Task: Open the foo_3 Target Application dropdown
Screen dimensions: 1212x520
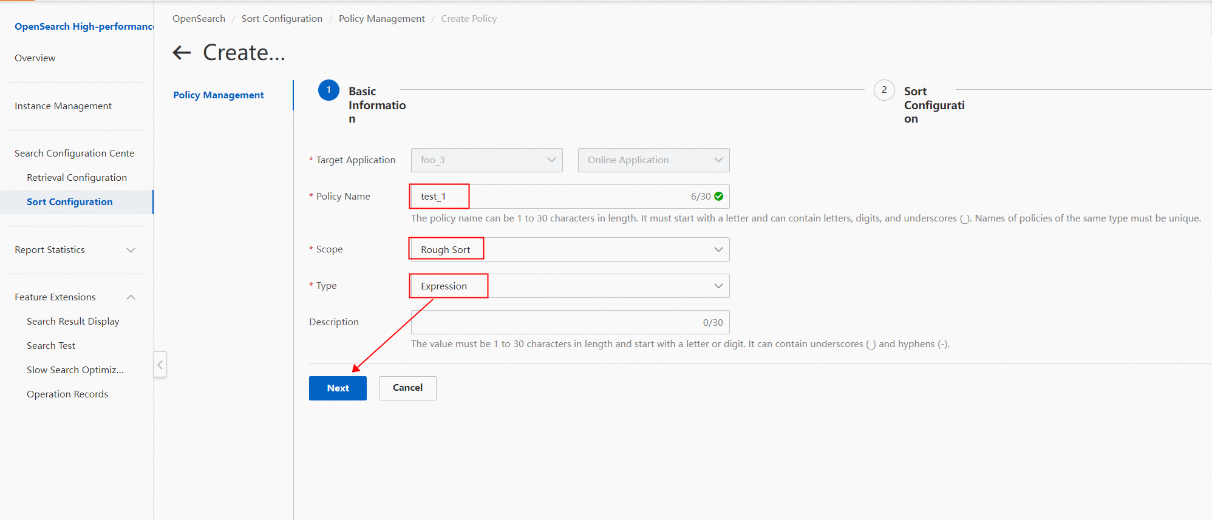Action: [x=487, y=160]
